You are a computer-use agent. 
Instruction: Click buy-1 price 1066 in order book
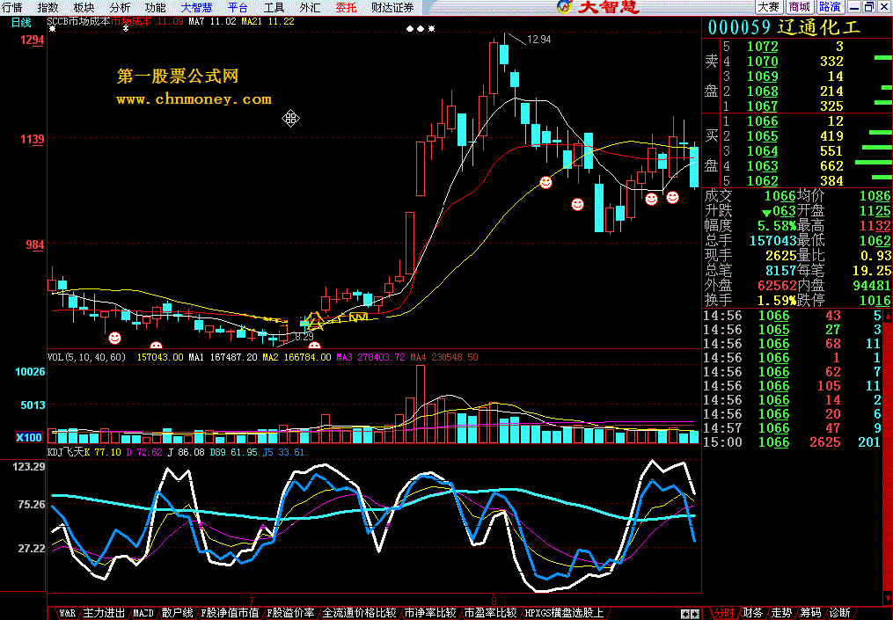762,120
